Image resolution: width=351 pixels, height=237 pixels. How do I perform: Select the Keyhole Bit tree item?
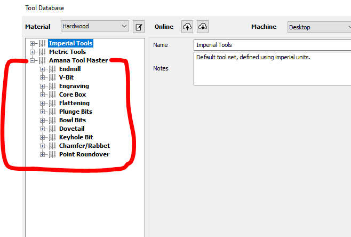click(x=76, y=137)
